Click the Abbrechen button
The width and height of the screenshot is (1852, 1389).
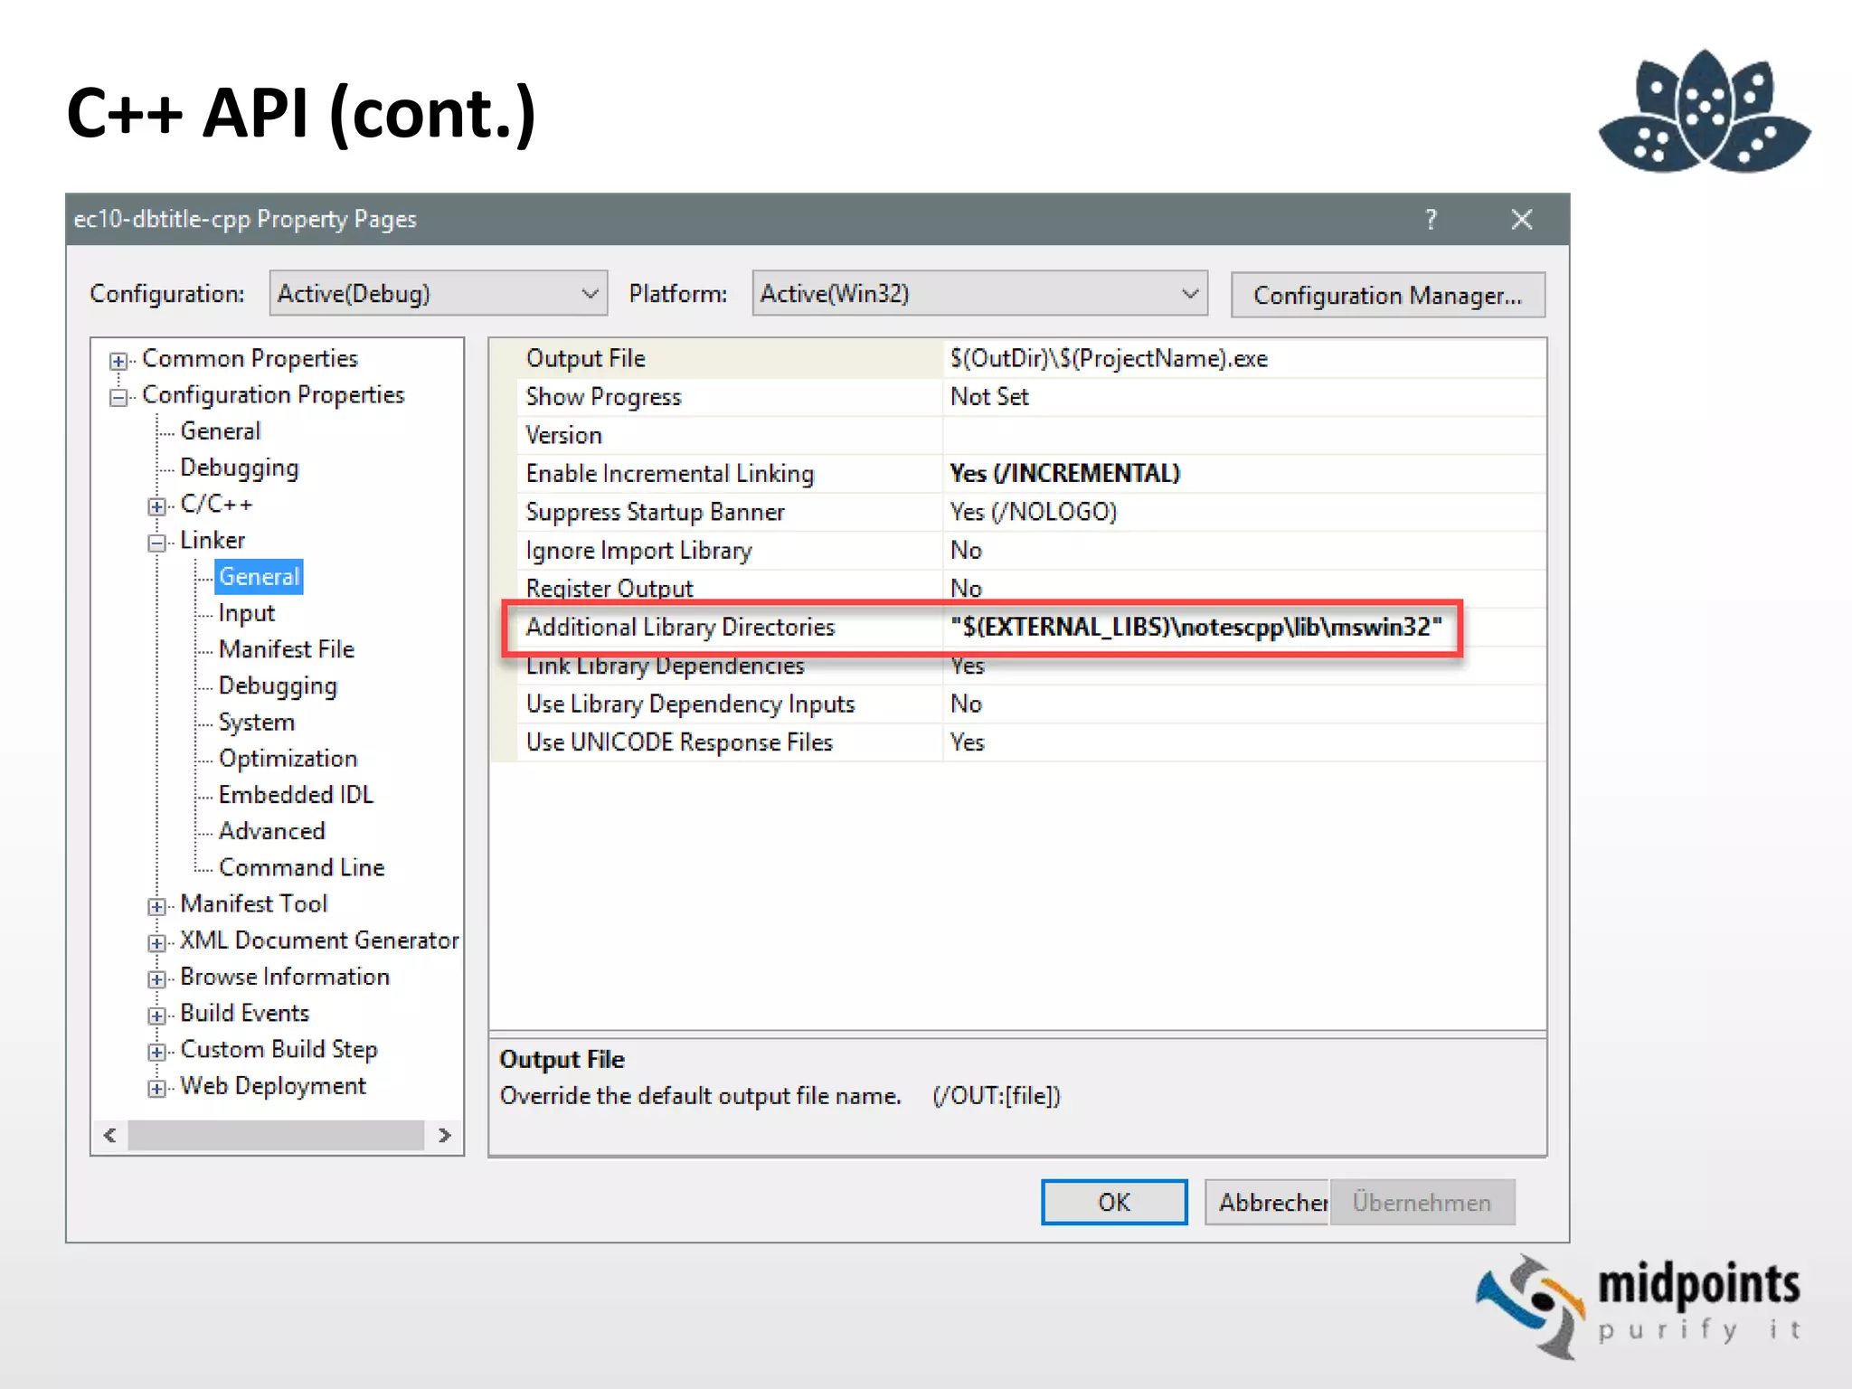click(x=1268, y=1202)
